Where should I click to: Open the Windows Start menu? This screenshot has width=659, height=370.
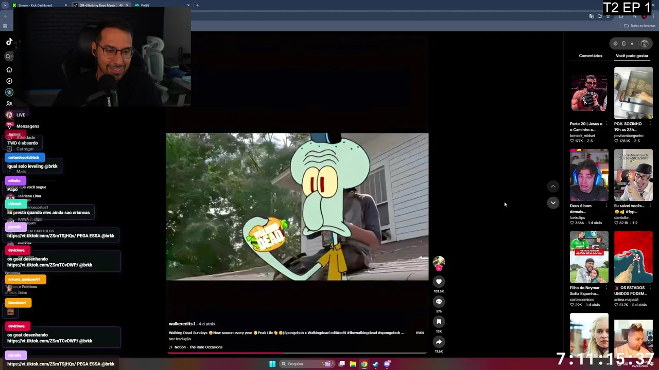click(x=272, y=364)
